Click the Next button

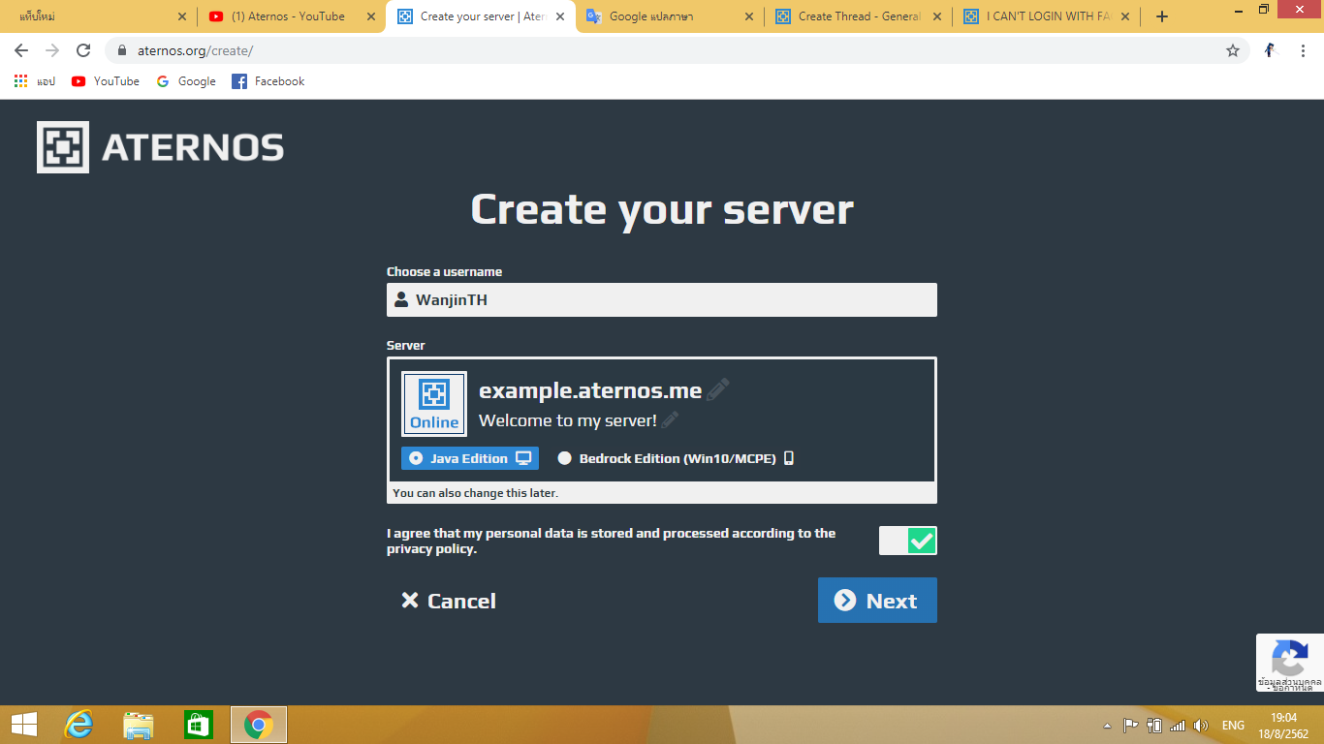click(877, 601)
